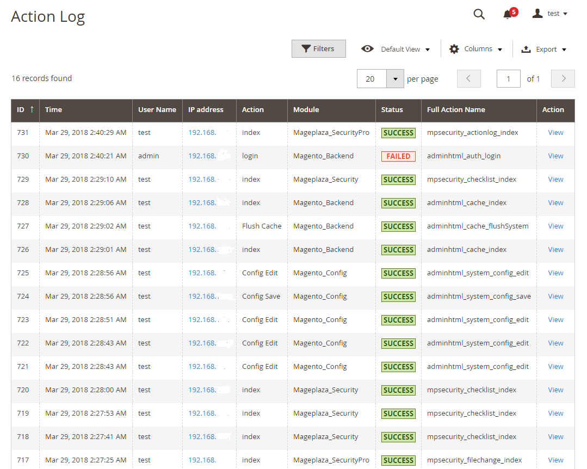Open View link for Flush Cache action
The image size is (587, 469).
(x=555, y=226)
